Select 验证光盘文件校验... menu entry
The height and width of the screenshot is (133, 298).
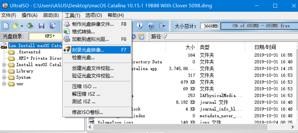pyautogui.click(x=97, y=76)
